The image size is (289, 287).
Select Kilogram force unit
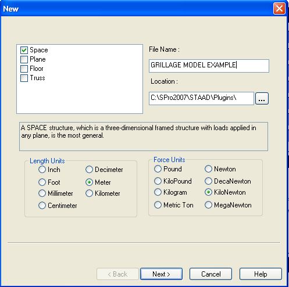(x=158, y=192)
